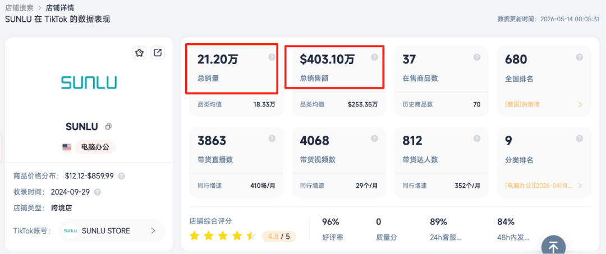
Task: Click 历史商品数 70 value
Action: coord(476,104)
